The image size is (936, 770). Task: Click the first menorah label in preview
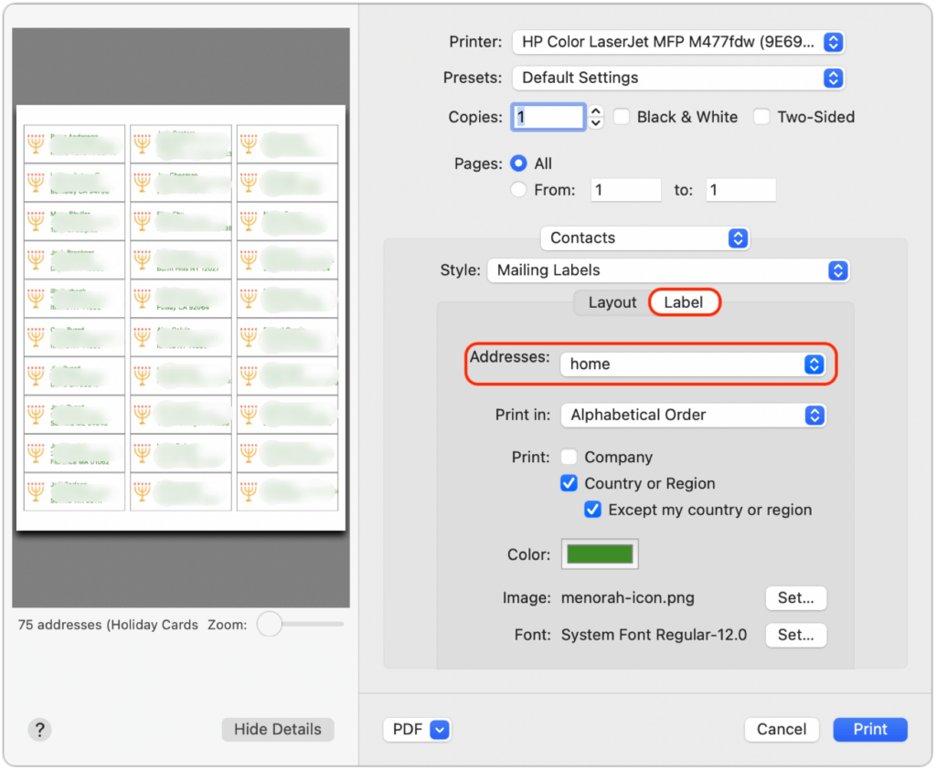tap(75, 143)
